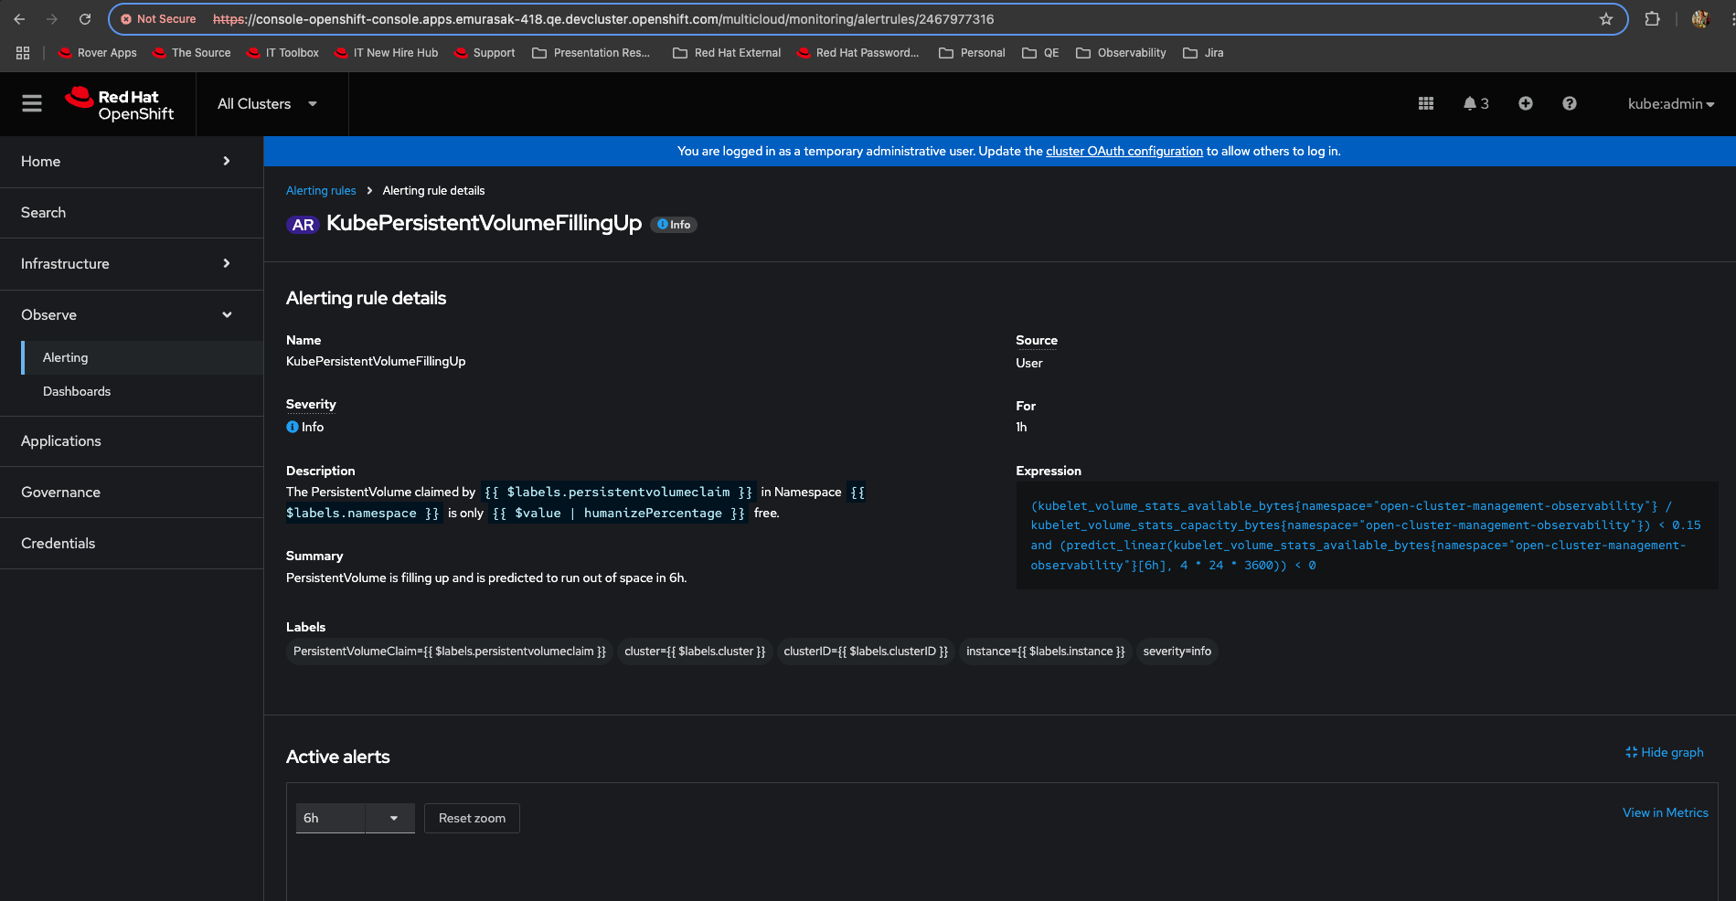Image resolution: width=1736 pixels, height=901 pixels.
Task: Open the browser extensions puzzle icon
Action: coord(1652,19)
